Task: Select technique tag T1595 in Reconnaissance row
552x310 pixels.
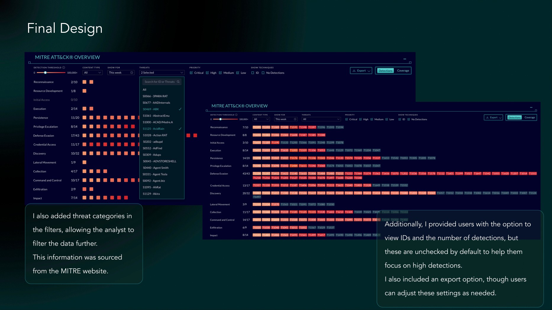Action: 257,127
